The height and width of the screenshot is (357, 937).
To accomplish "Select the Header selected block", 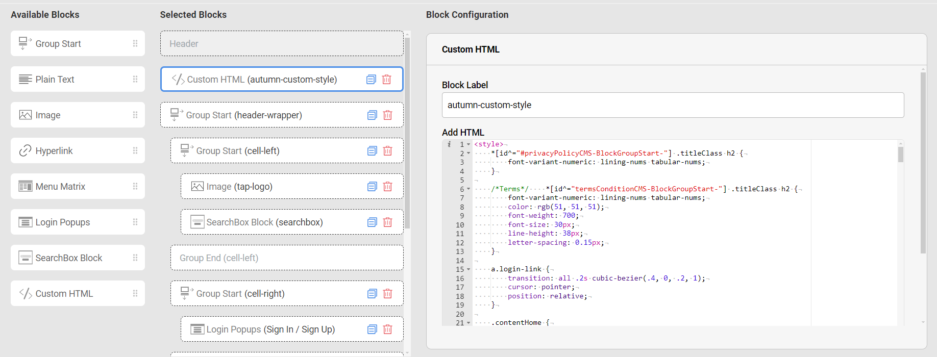I will pyautogui.click(x=282, y=44).
